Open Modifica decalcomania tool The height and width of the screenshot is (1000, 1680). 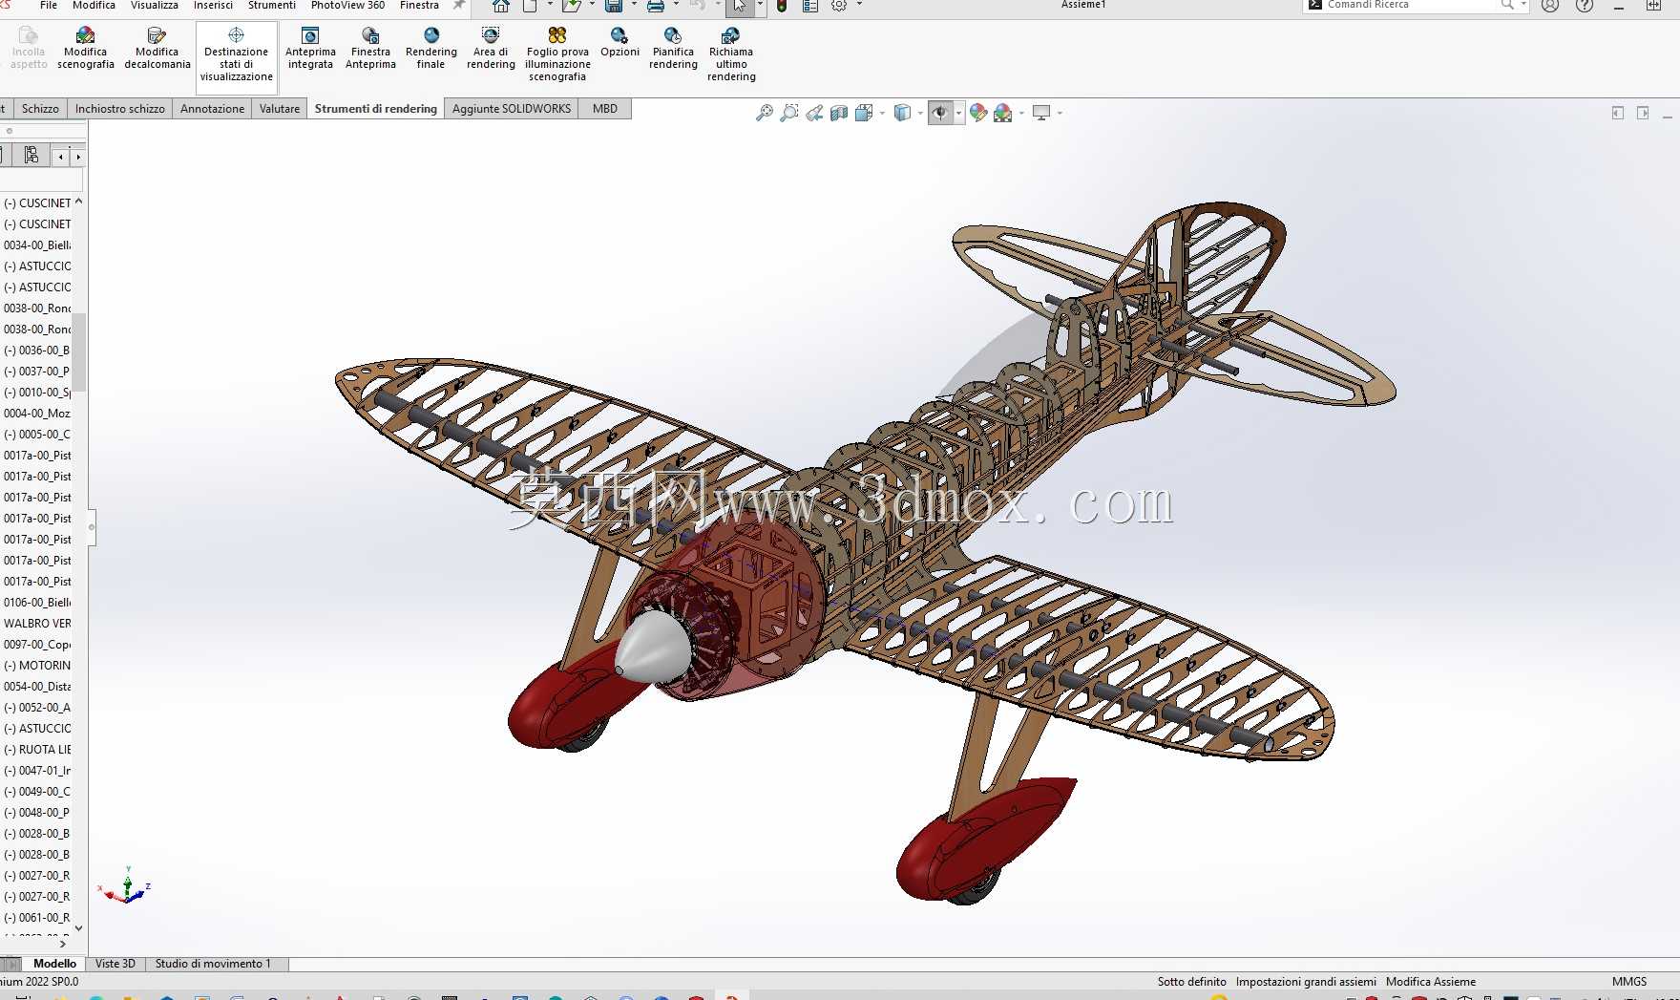tap(157, 49)
